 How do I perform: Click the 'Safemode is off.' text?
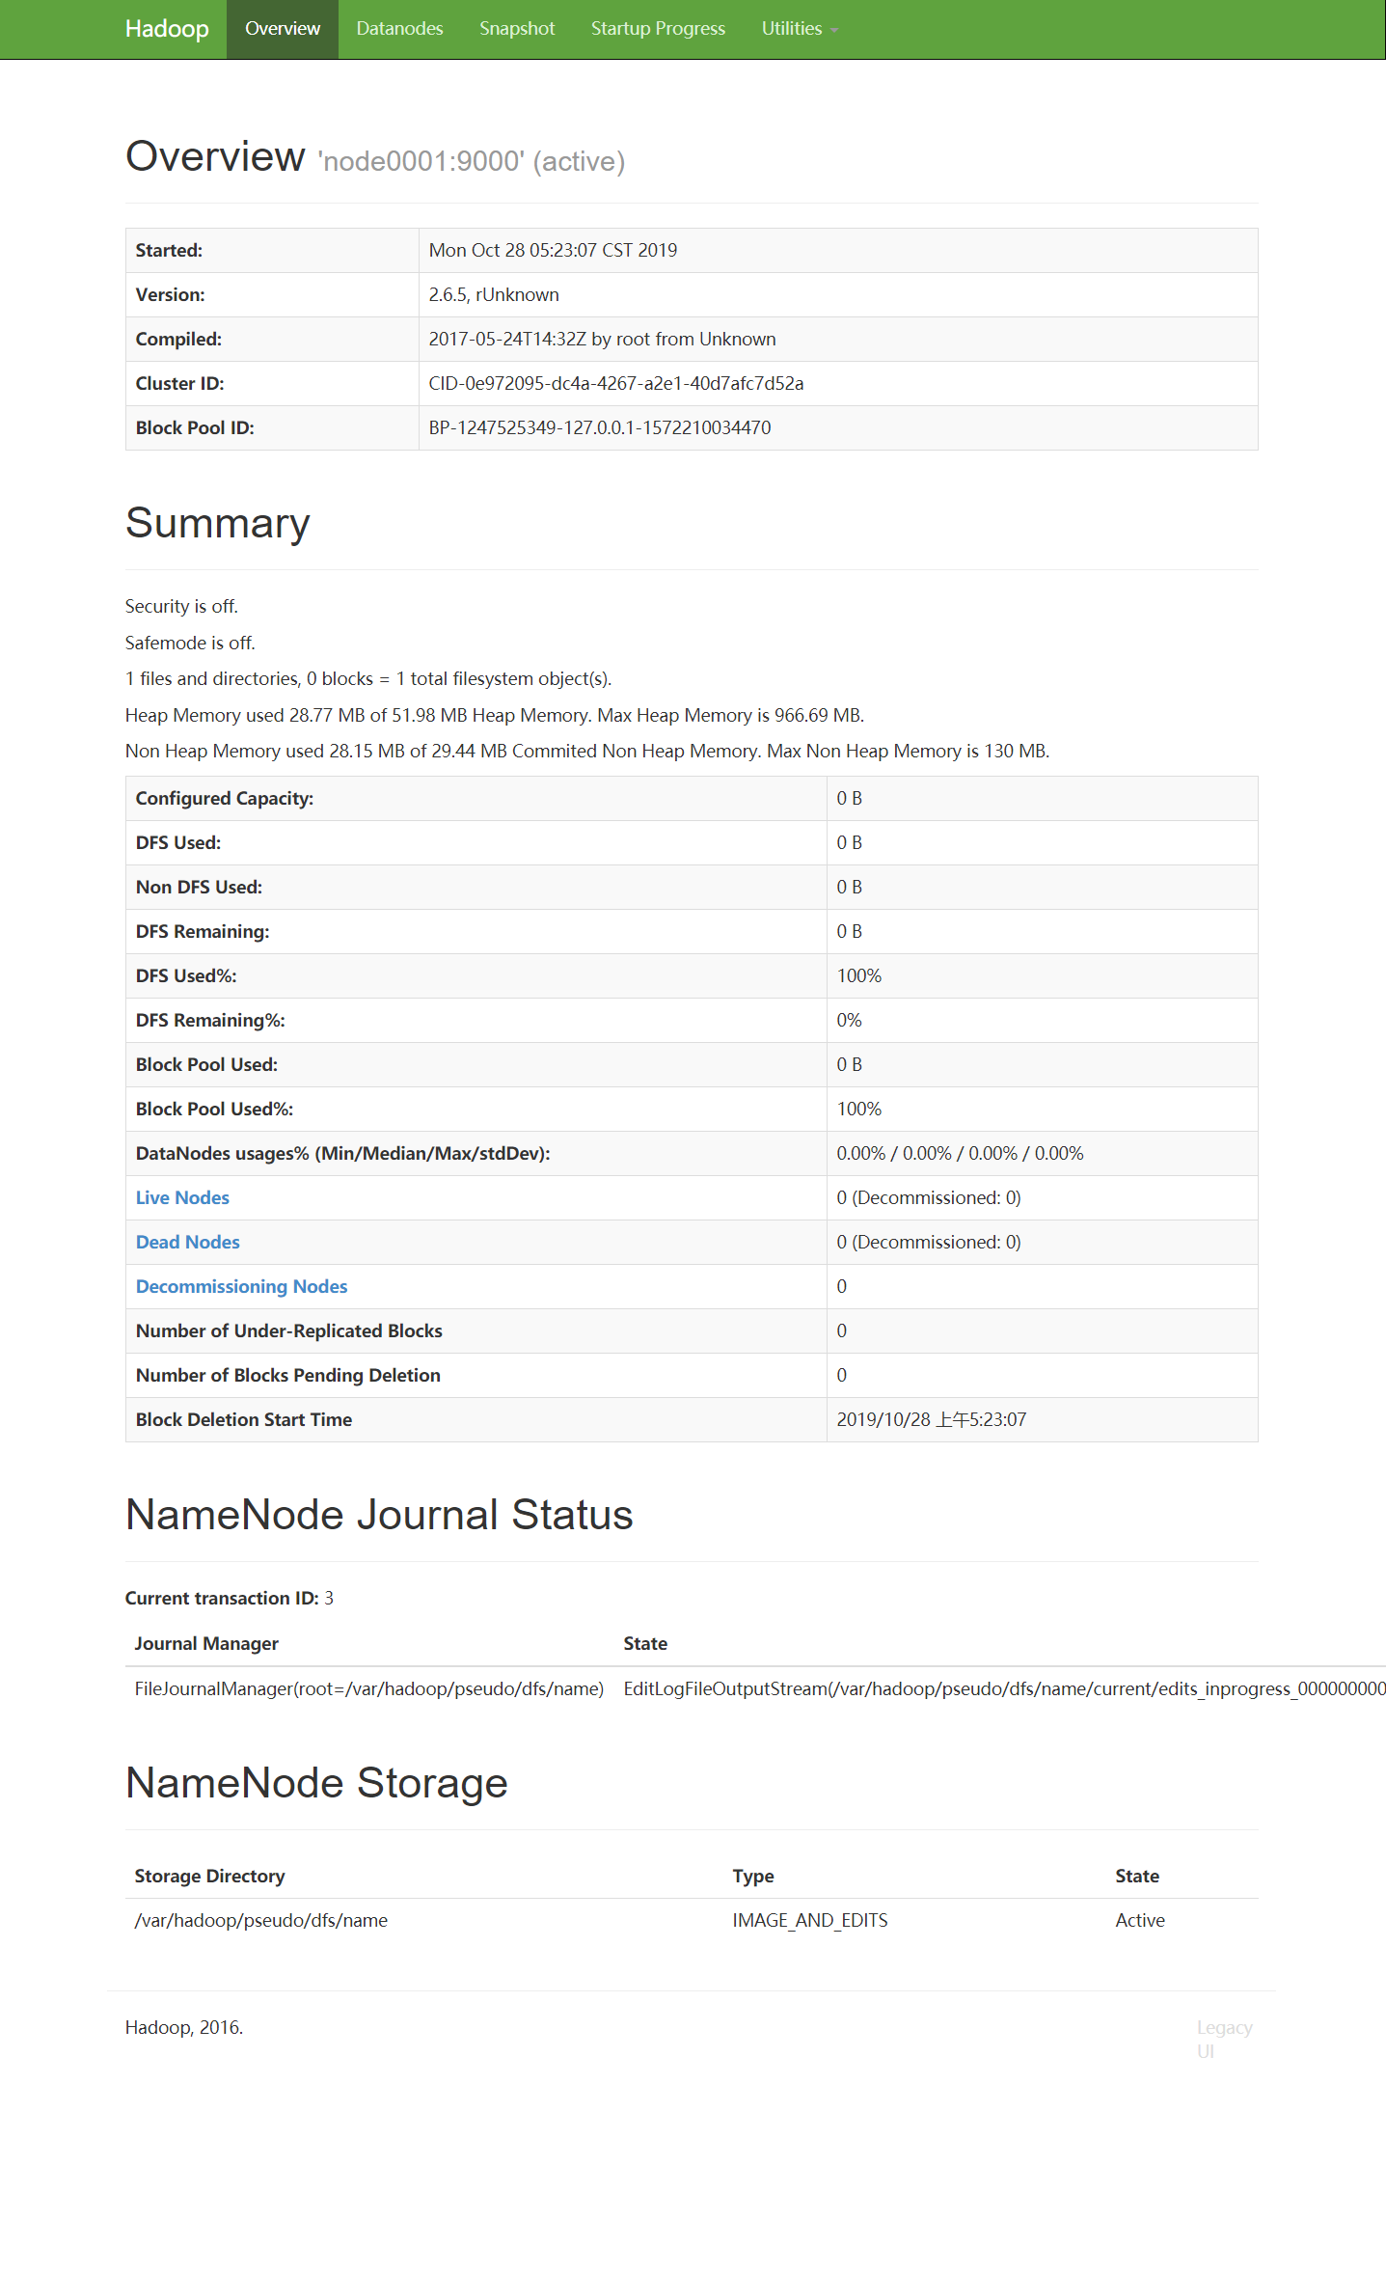(190, 643)
